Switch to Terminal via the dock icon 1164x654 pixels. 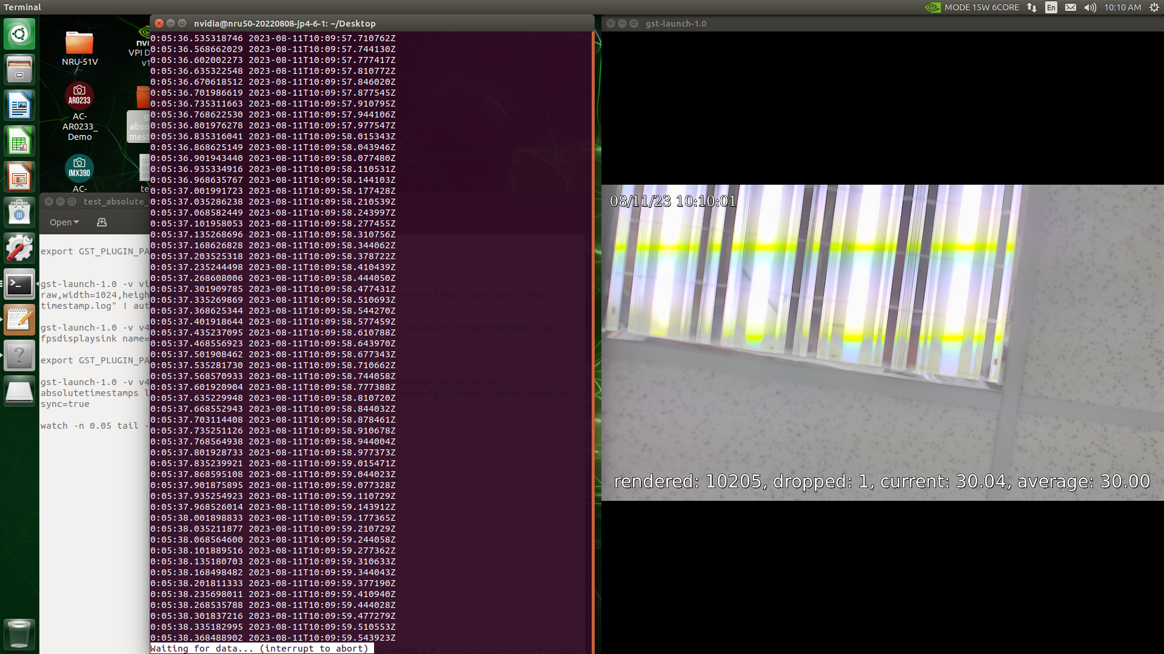pyautogui.click(x=19, y=285)
